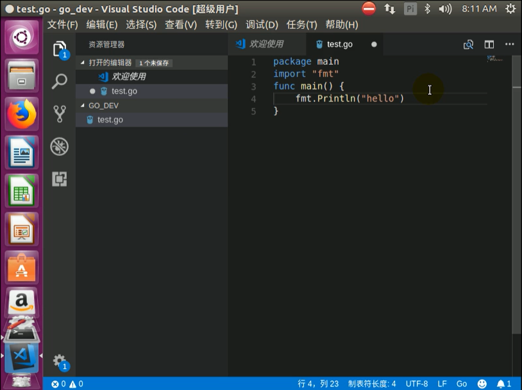Open LibreOffice Calc from dock

coord(22,191)
